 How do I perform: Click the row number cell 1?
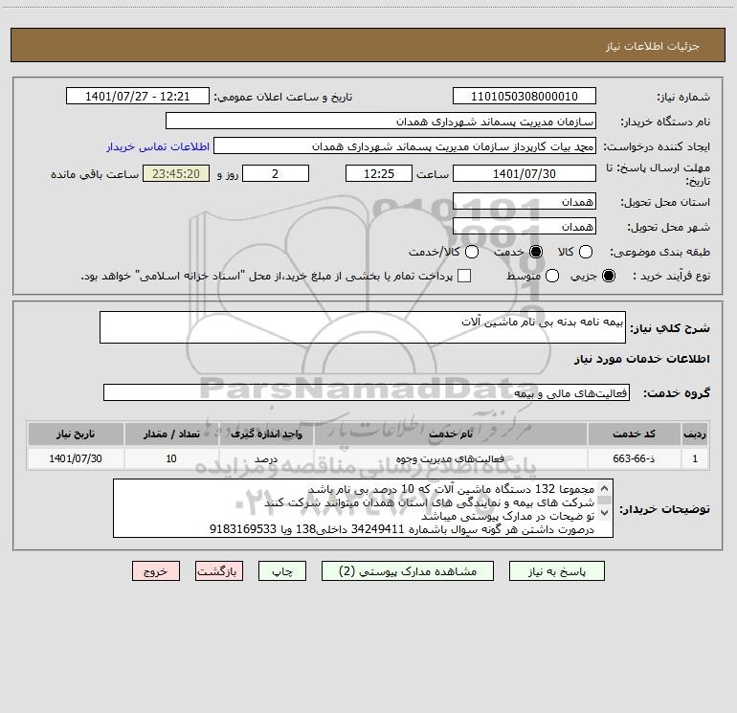point(695,458)
